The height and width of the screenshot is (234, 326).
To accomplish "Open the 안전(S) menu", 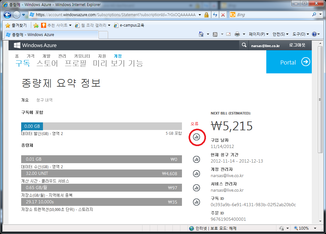I will tap(281, 34).
